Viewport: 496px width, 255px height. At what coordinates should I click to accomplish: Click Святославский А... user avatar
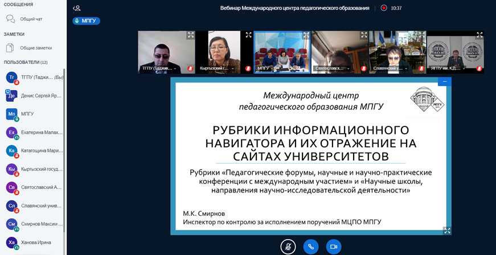[12, 187]
